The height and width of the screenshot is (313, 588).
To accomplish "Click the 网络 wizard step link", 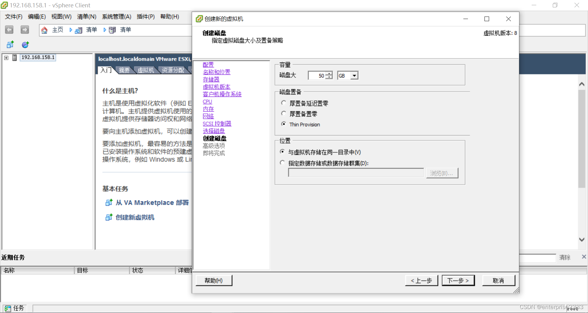I will point(208,116).
